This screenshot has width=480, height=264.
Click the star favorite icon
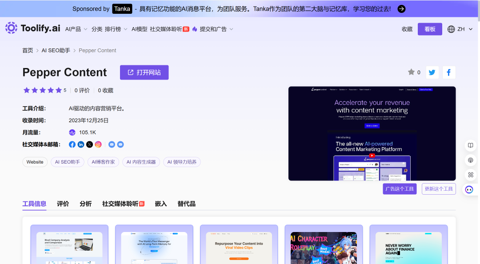411,72
